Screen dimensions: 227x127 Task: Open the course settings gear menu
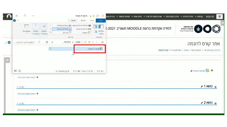point(8,43)
